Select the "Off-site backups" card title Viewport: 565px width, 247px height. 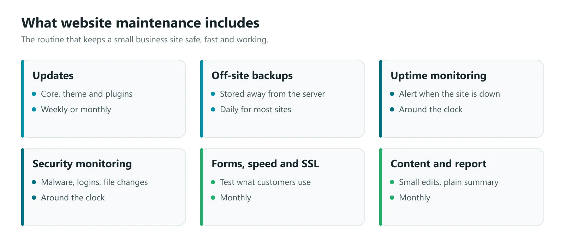pos(252,76)
